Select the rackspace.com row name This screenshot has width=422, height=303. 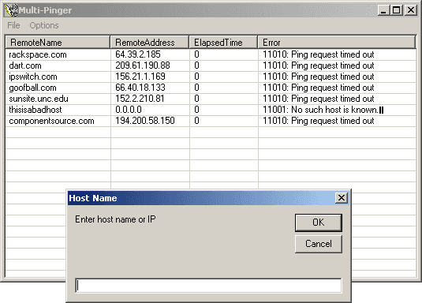click(38, 54)
